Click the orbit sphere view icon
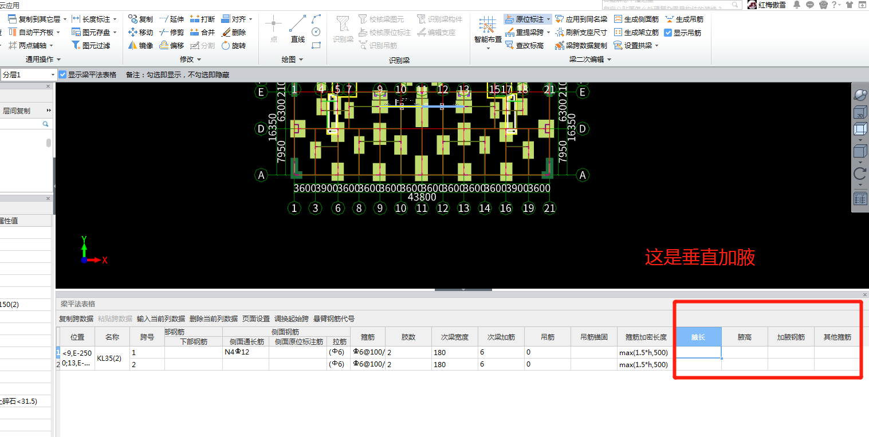869x437 pixels. [860, 95]
